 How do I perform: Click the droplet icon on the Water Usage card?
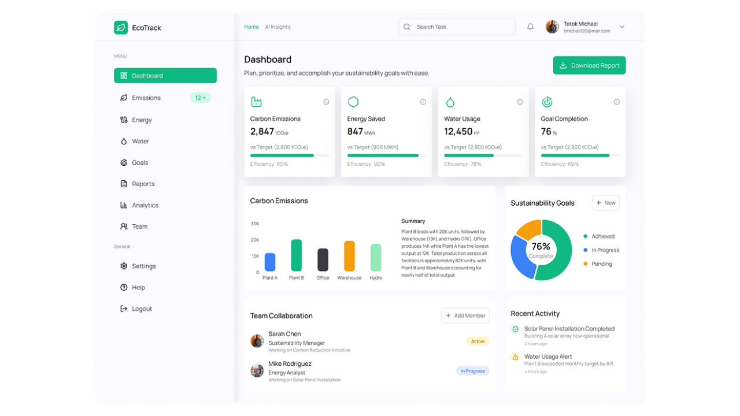click(450, 102)
